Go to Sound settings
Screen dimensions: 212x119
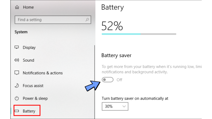[28, 60]
